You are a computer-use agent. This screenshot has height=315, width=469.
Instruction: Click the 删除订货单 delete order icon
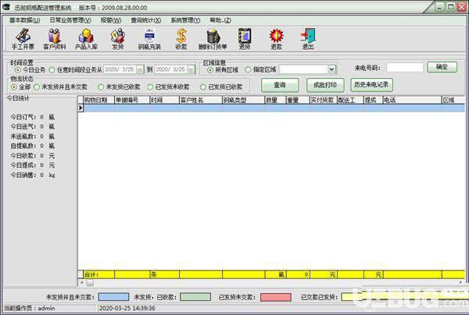tap(213, 39)
